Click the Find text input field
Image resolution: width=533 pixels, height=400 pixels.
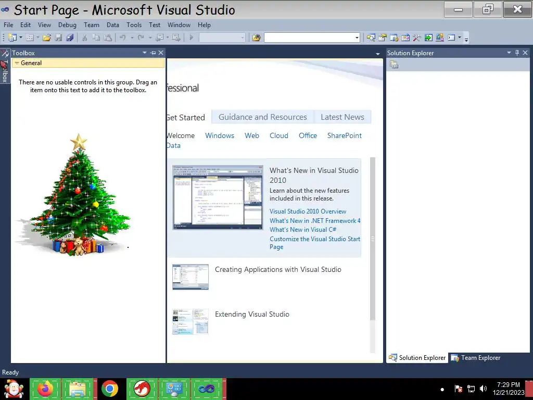coord(309,37)
